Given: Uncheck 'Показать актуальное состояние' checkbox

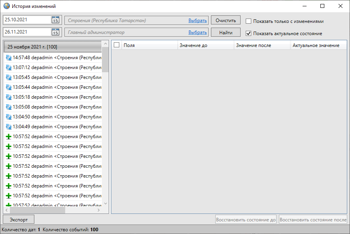Looking at the screenshot, I should pyautogui.click(x=248, y=34).
